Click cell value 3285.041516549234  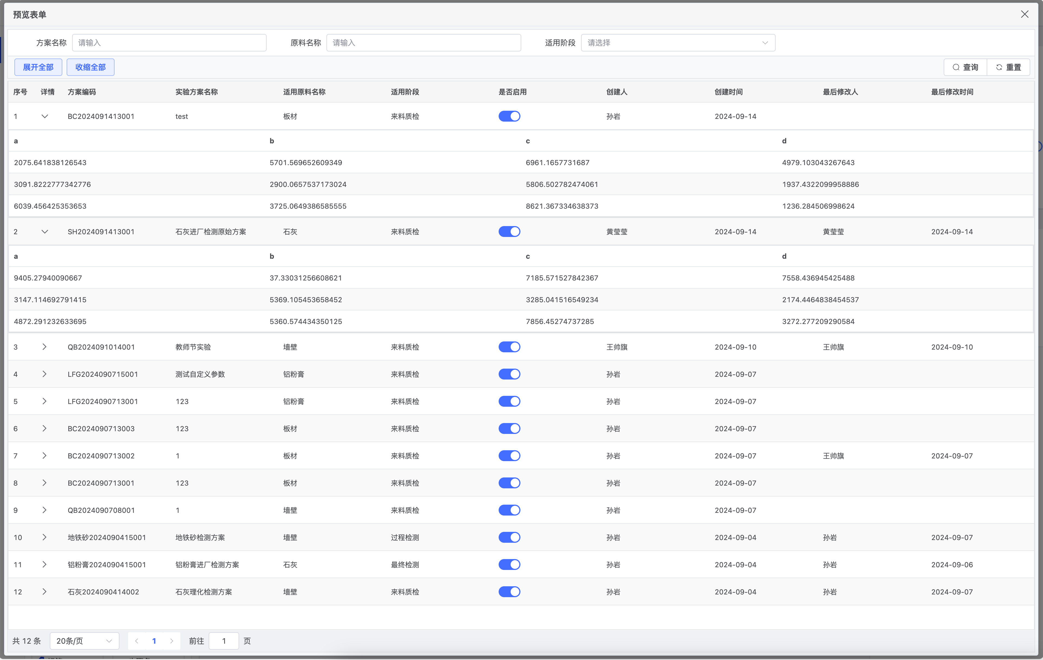(x=562, y=300)
